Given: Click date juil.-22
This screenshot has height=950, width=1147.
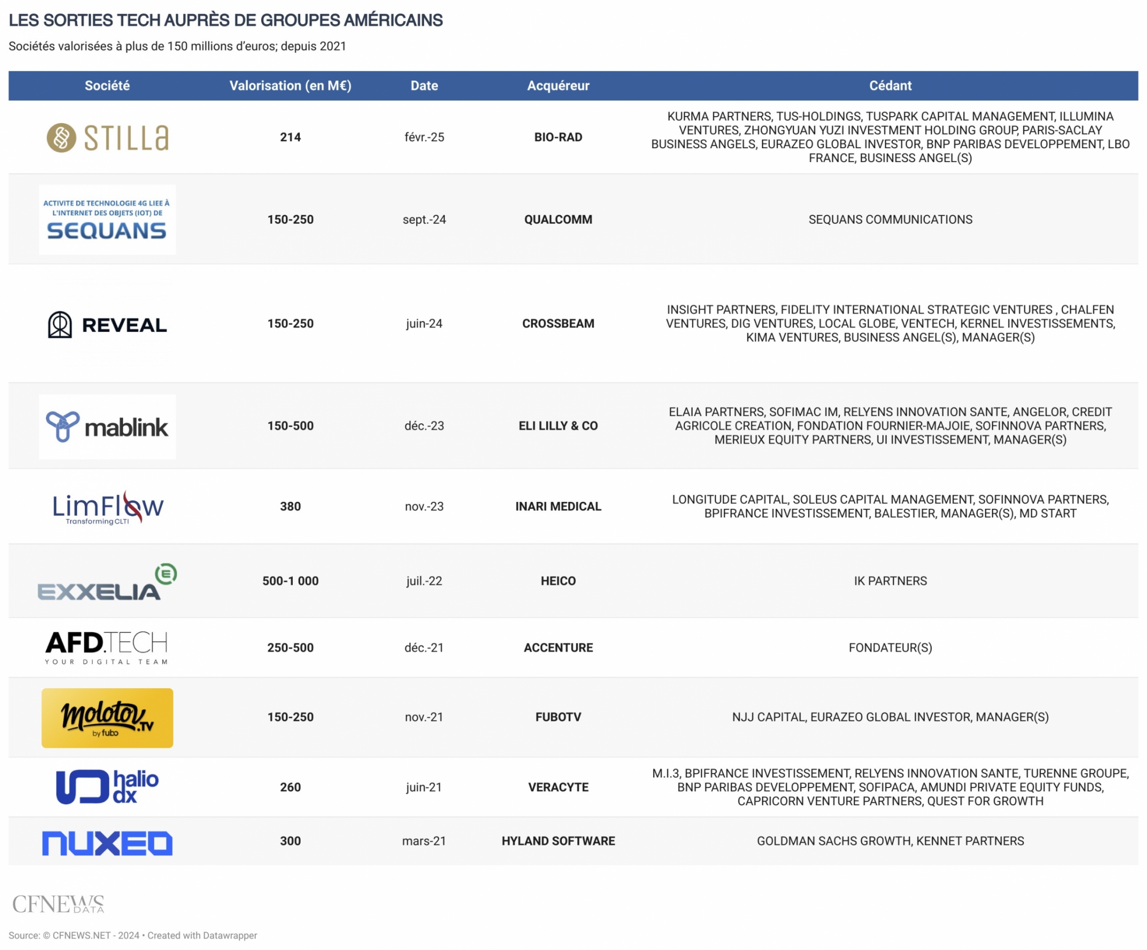Looking at the screenshot, I should coord(424,581).
